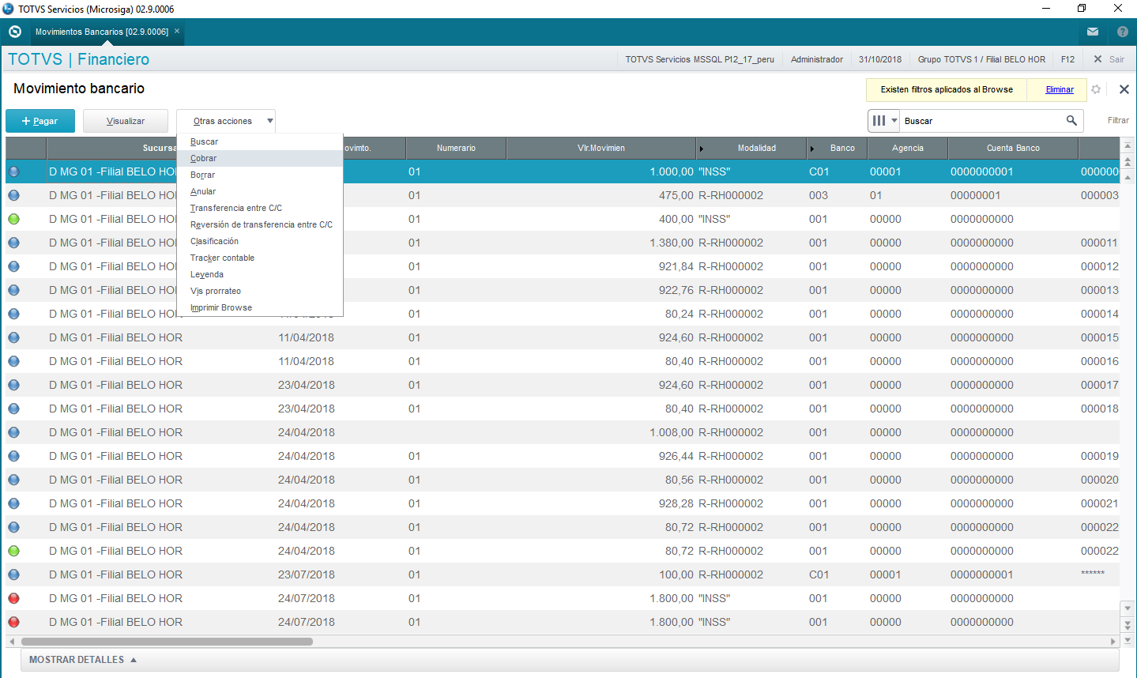Open the browse settings gear icon
Image resolution: width=1137 pixels, height=678 pixels.
(x=1096, y=89)
